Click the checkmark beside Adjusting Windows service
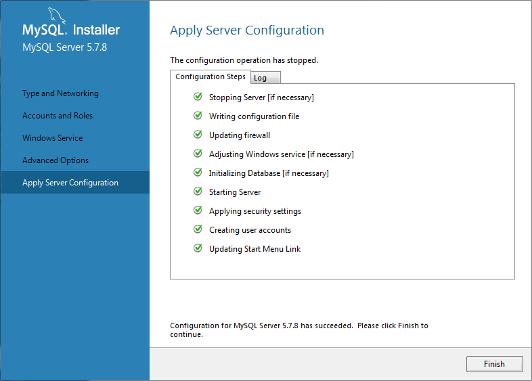Image resolution: width=532 pixels, height=381 pixels. point(198,154)
